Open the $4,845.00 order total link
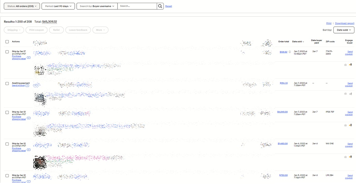356x184 pixels. pyautogui.click(x=282, y=112)
